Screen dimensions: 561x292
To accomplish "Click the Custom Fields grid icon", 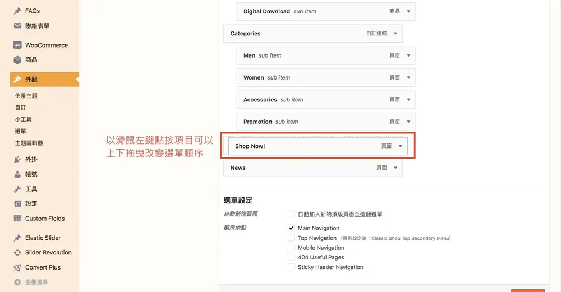I will pos(17,218).
